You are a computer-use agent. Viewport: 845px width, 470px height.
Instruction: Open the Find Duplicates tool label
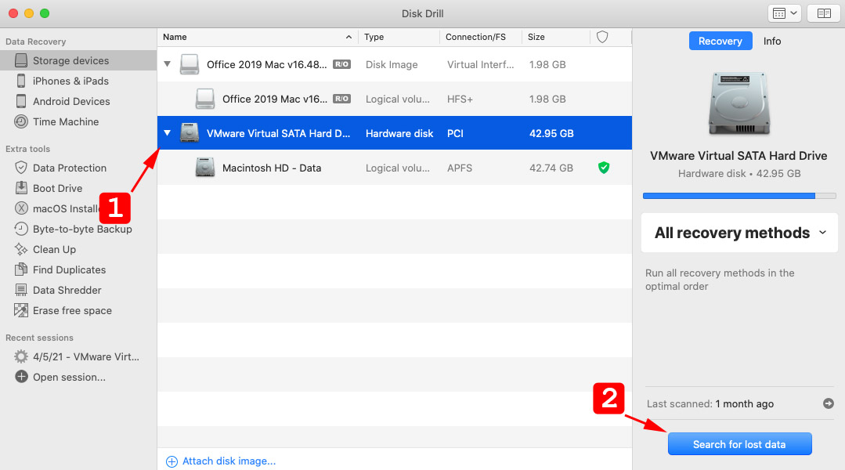70,269
